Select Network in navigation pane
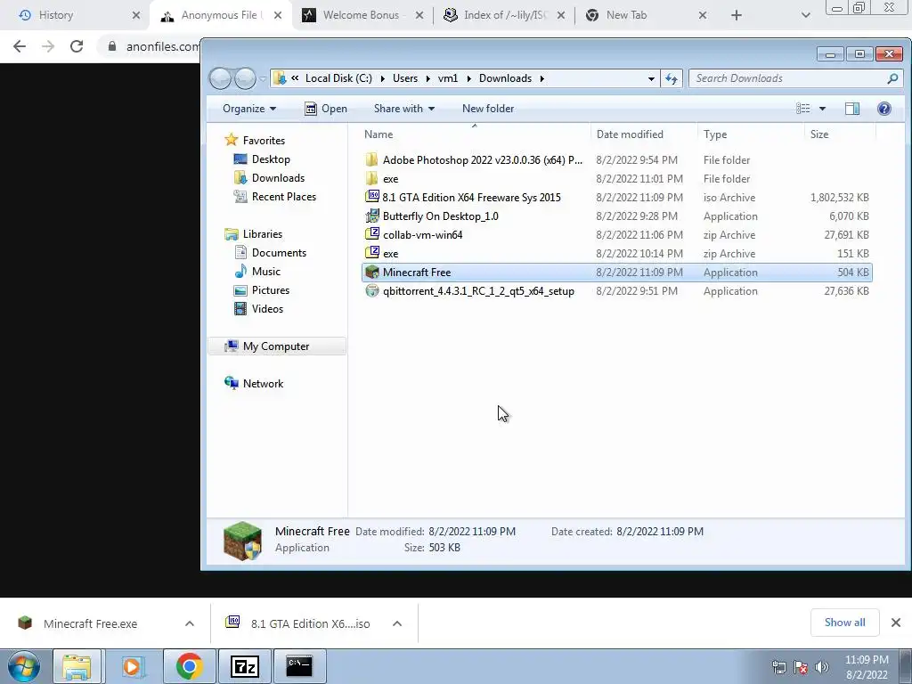 tap(263, 383)
